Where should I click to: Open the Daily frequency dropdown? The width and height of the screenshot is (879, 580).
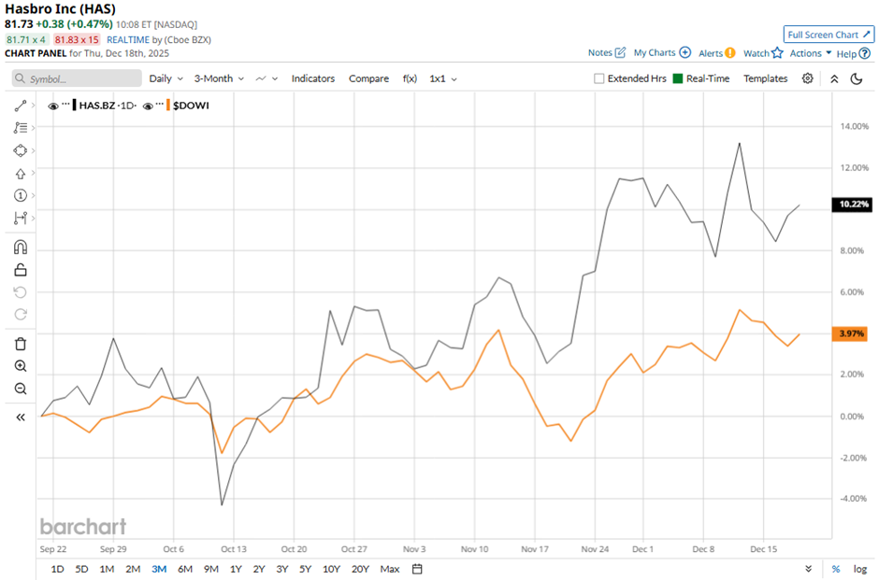(166, 78)
